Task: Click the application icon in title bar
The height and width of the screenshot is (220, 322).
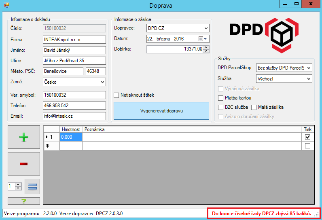Action: click(6, 5)
